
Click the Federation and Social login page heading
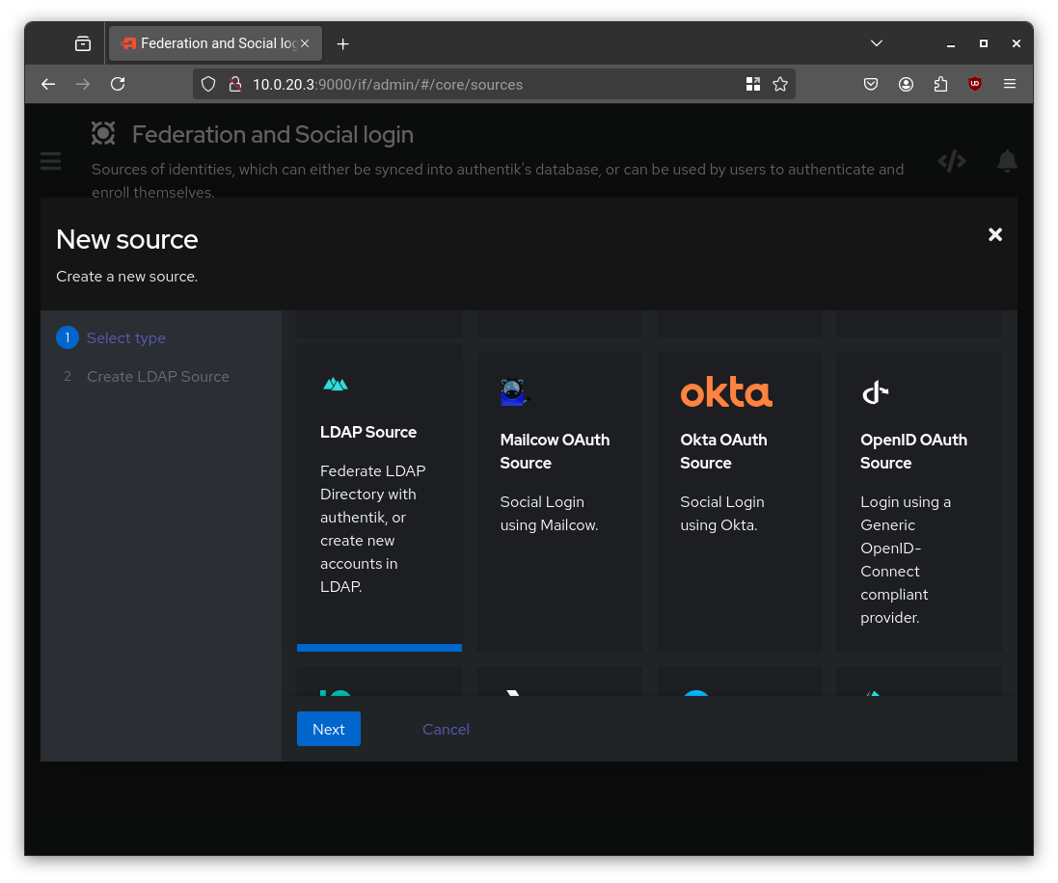273,134
